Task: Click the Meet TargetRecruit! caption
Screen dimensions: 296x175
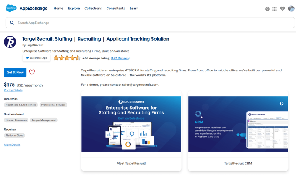Action: tap(131, 163)
